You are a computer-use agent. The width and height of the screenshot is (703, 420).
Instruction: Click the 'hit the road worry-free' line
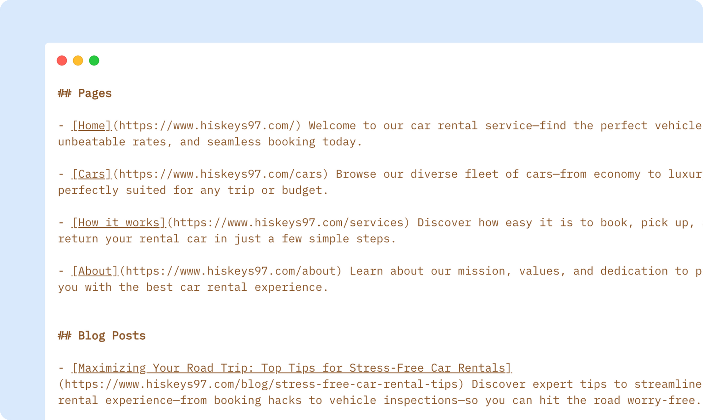(x=379, y=400)
